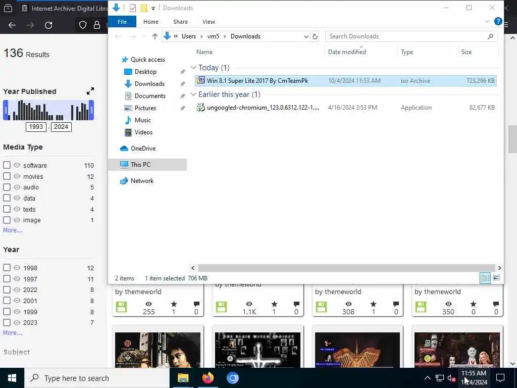The width and height of the screenshot is (517, 388).
Task: Check the texts media type checkbox
Action: coord(7,209)
